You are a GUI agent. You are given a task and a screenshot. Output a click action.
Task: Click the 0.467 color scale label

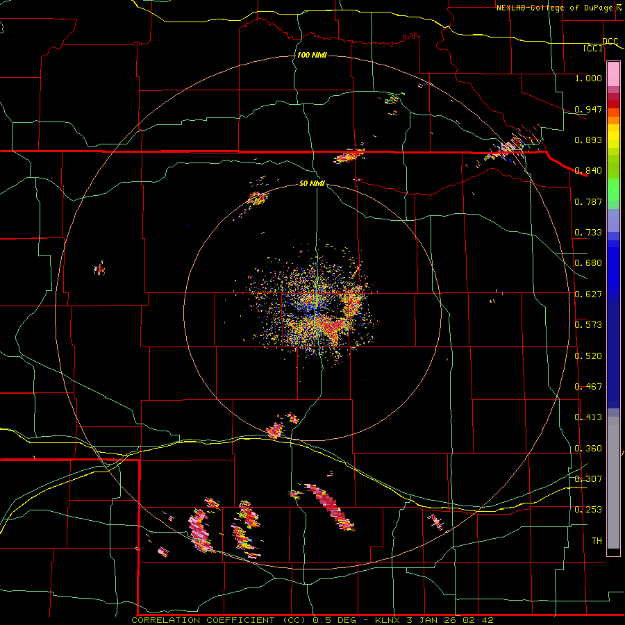click(588, 387)
